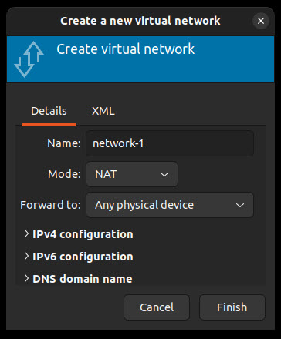Click the Name: label
This screenshot has height=339, width=281.
pos(64,143)
